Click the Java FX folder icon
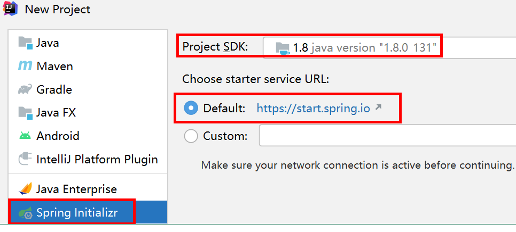 [25, 112]
